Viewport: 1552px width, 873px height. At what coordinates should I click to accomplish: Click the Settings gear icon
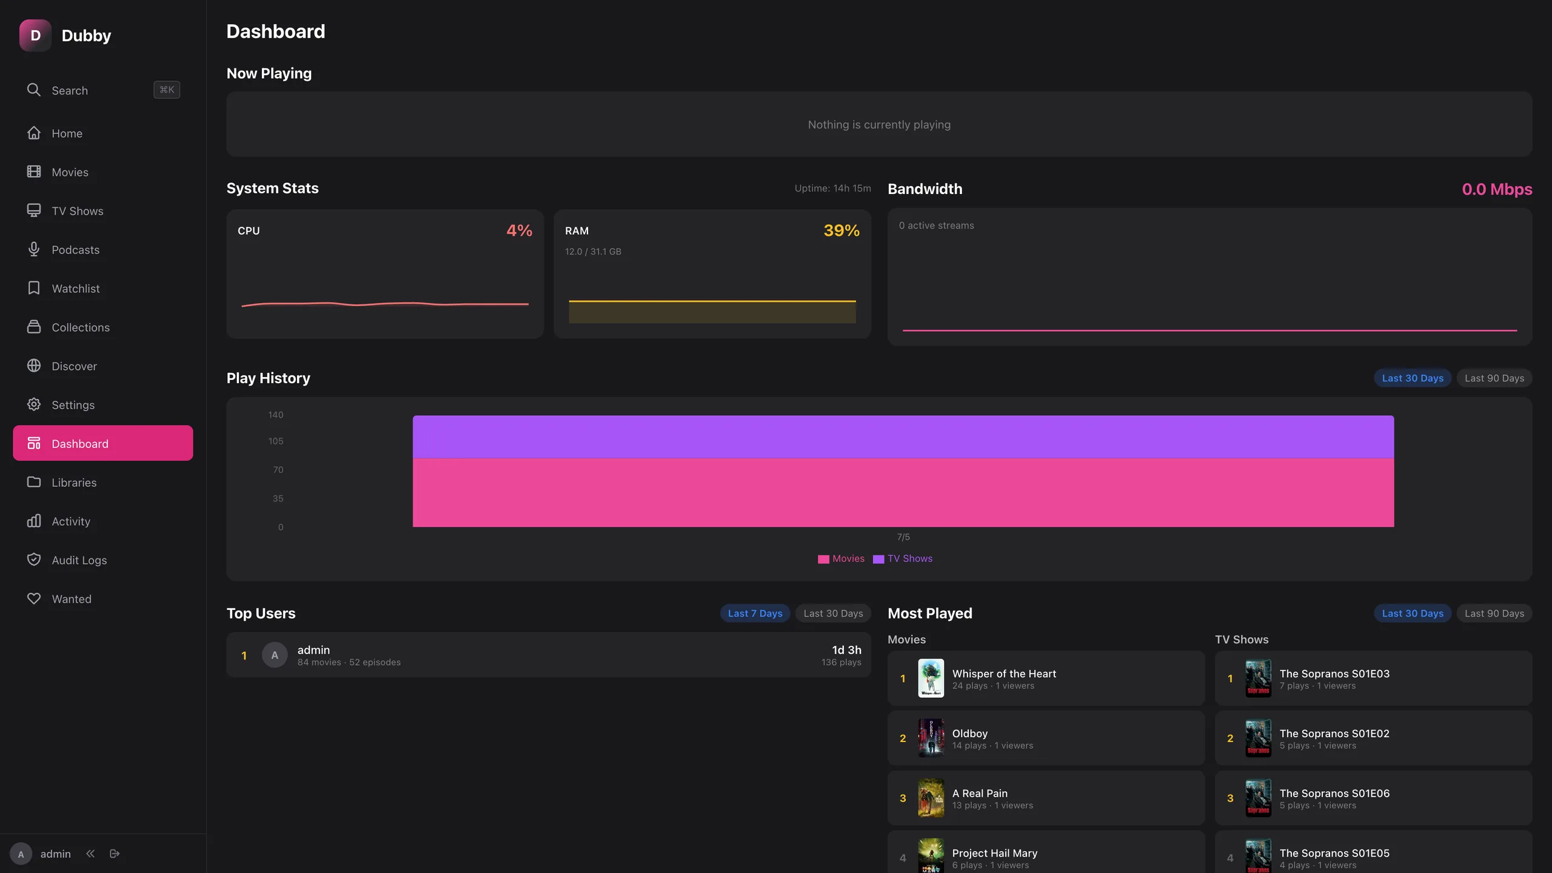pyautogui.click(x=34, y=404)
